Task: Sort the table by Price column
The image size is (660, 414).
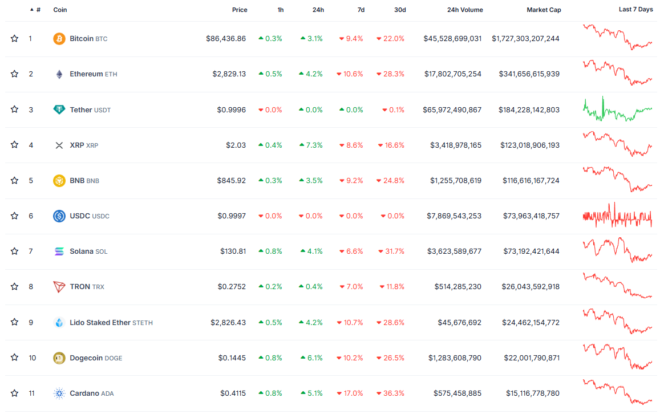Action: click(240, 10)
